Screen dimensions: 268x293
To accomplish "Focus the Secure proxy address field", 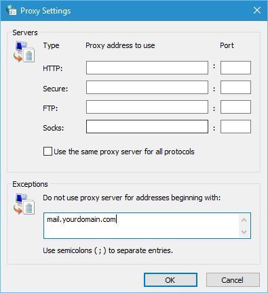I will [147, 87].
